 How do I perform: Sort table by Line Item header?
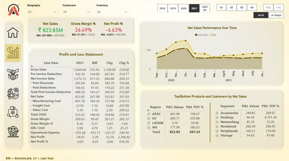pos(51,63)
